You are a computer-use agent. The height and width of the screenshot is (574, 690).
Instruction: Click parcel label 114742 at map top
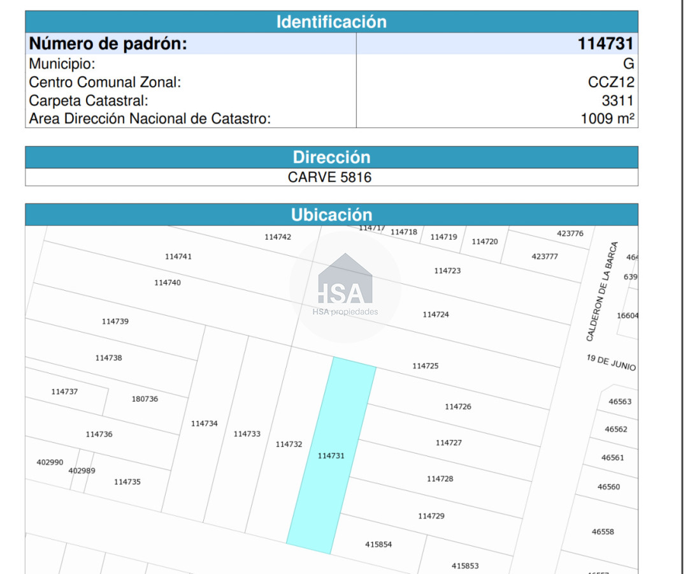pos(277,236)
